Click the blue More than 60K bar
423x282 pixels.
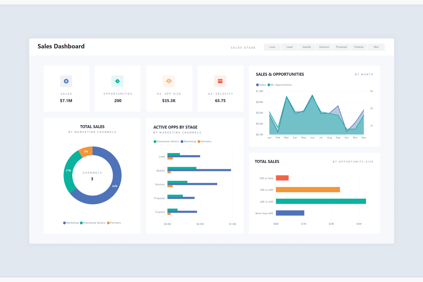pos(290,213)
